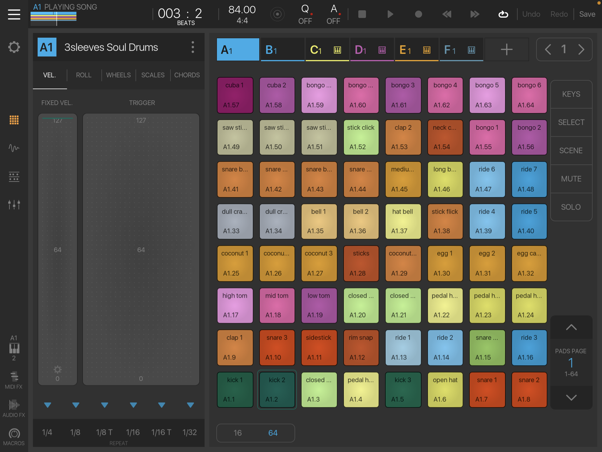Viewport: 602px width, 452px height.
Task: Open MACROS knob panel
Action: tap(14, 437)
